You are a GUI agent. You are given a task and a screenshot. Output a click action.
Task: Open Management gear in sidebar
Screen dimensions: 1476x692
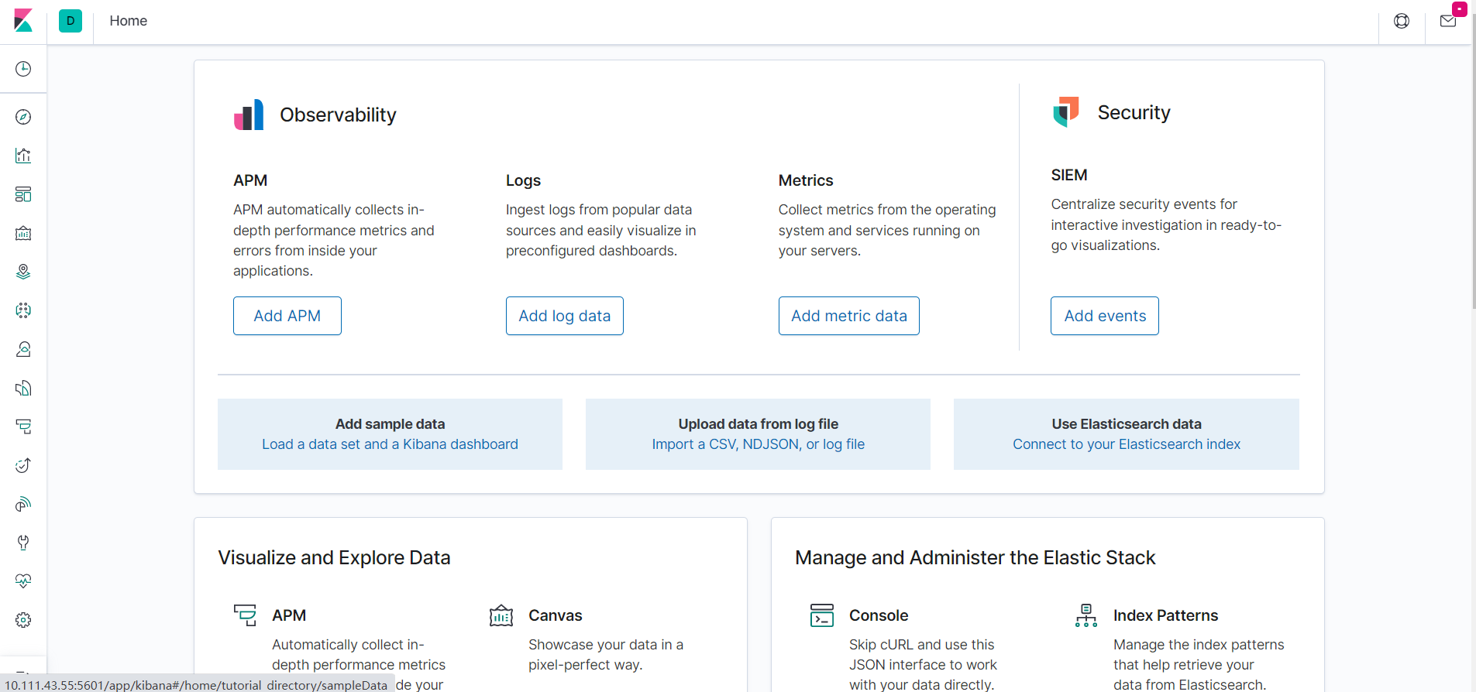[23, 620]
